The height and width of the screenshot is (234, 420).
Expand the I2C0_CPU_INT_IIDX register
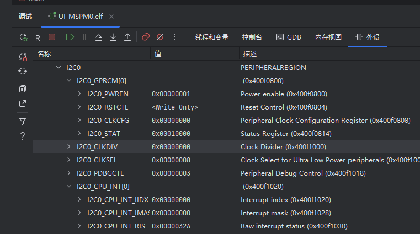point(79,199)
